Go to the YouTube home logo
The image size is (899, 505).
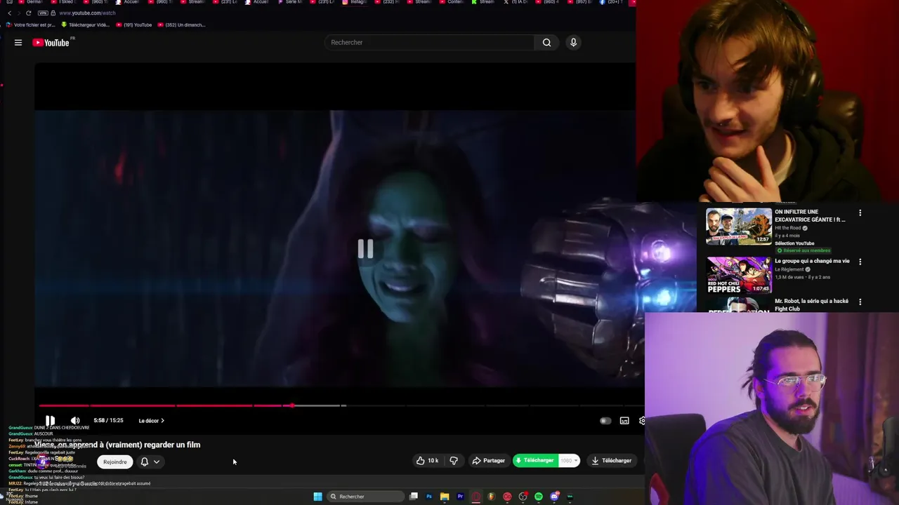(x=51, y=43)
